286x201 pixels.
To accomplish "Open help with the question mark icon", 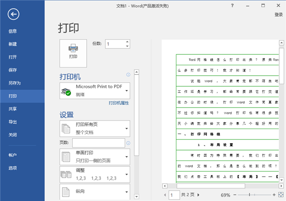I will (232, 6).
